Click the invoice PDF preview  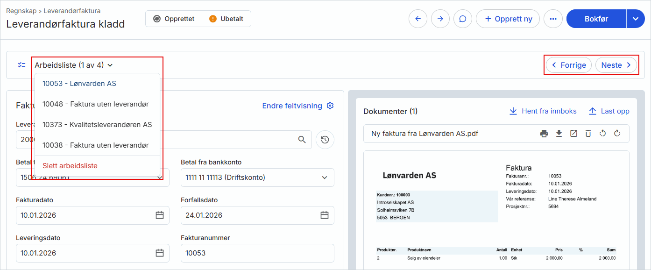point(496,210)
